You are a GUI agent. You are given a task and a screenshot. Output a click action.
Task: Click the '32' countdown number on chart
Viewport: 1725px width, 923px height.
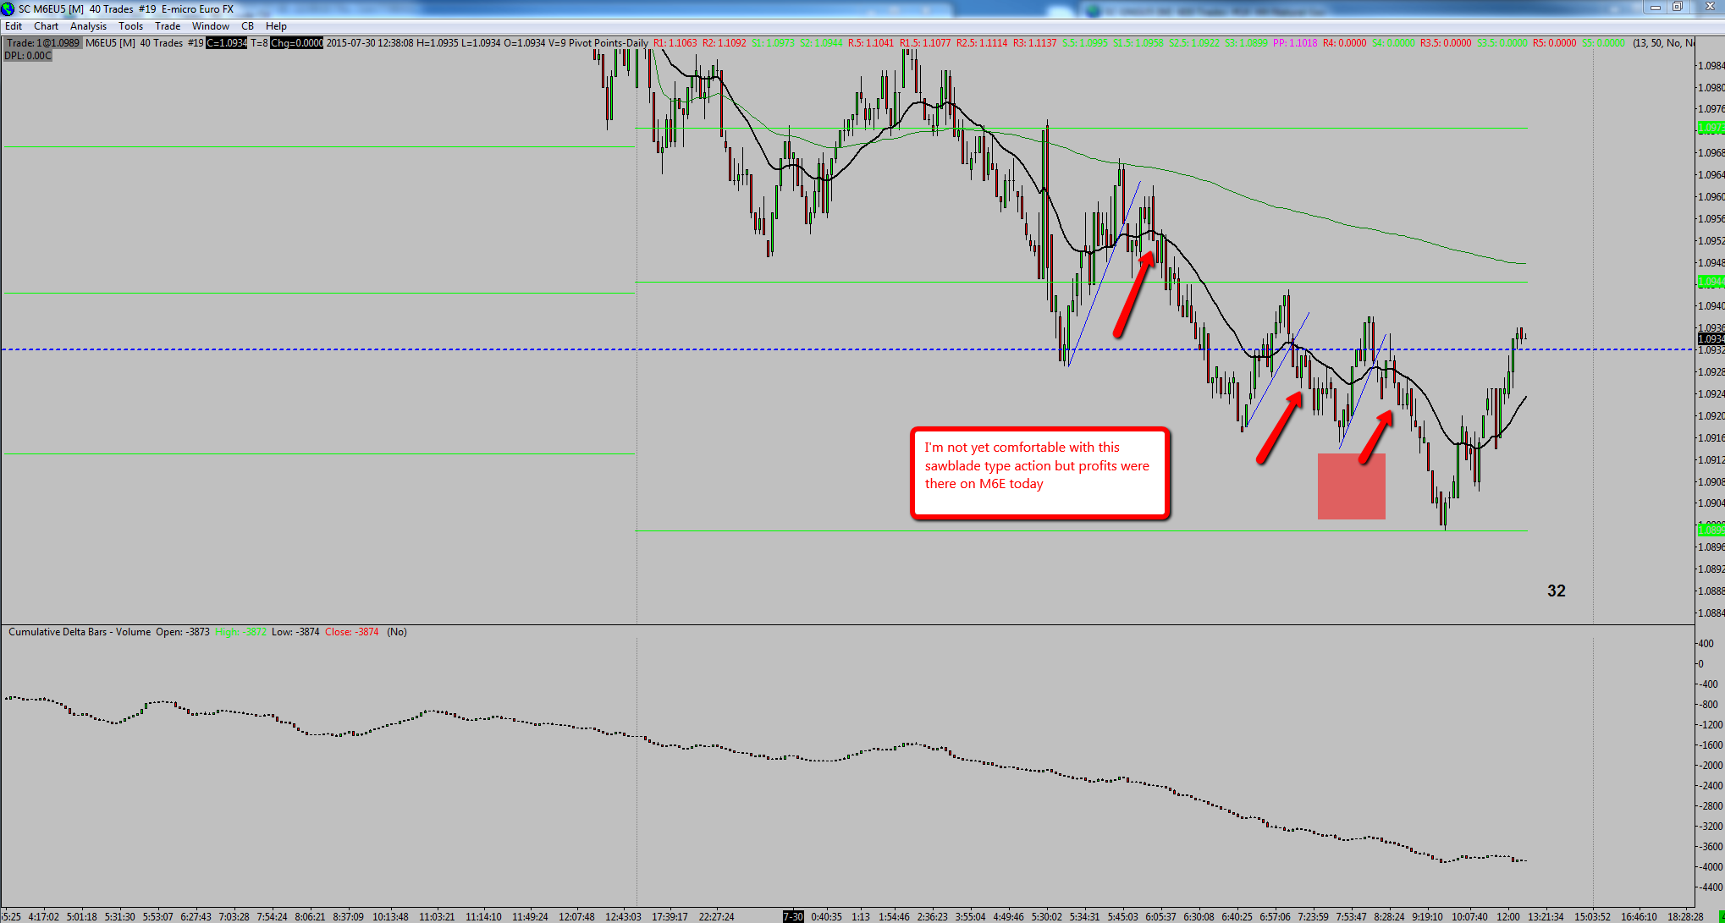click(1557, 591)
